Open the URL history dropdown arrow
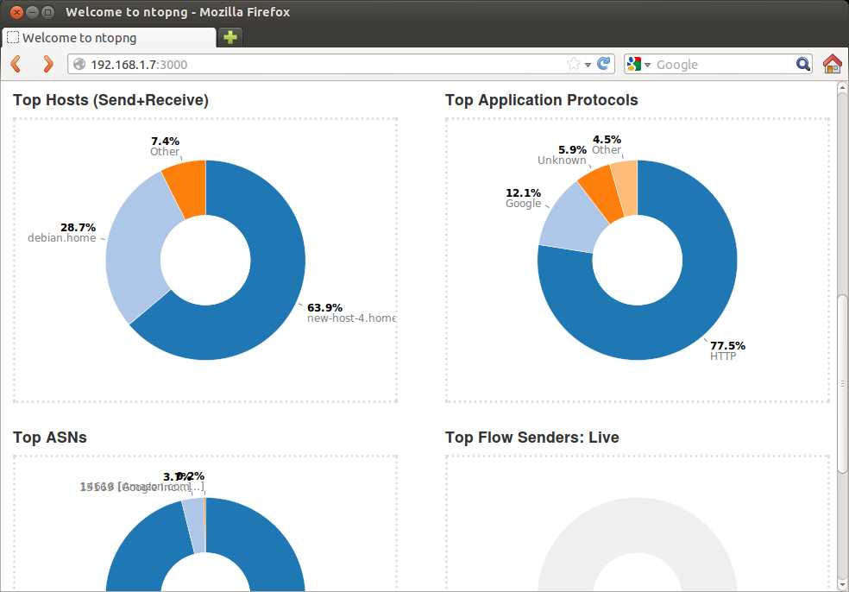Screen dimensions: 849x592 588,65
